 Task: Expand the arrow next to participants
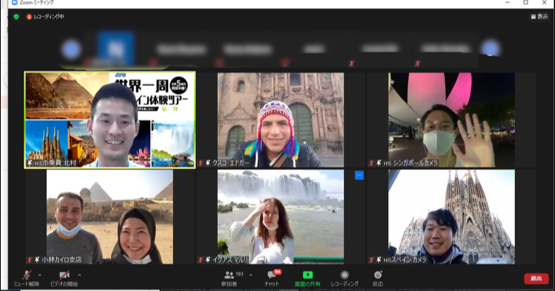(251, 275)
